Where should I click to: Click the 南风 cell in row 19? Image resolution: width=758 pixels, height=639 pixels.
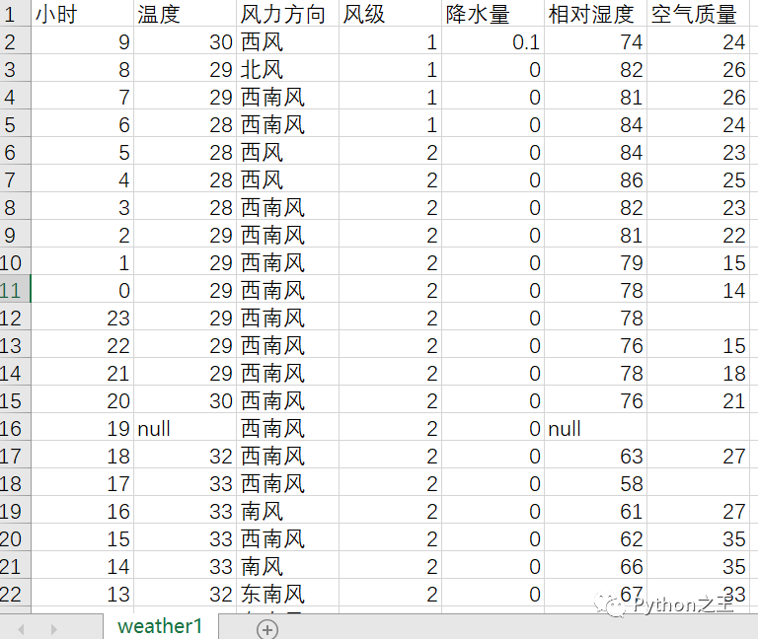287,512
